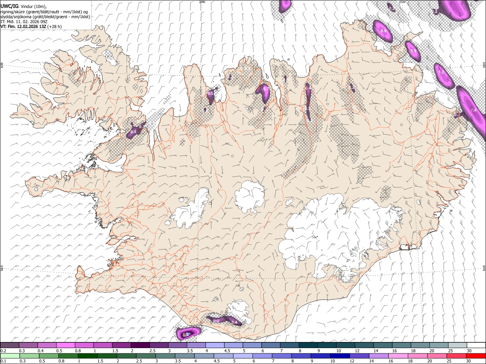The height and width of the screenshot is (364, 486).
Task: Select lower legend bright red swatch at 30
Action: 475,356
